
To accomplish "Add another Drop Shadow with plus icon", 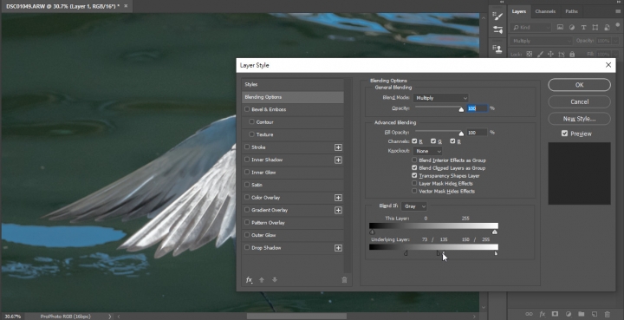I will (x=338, y=248).
